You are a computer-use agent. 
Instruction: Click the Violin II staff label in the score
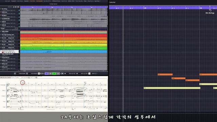click(x=4, y=96)
